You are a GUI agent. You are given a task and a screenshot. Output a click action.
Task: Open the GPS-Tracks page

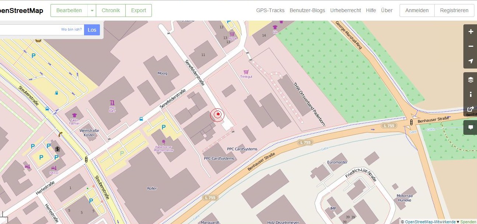tap(270, 11)
